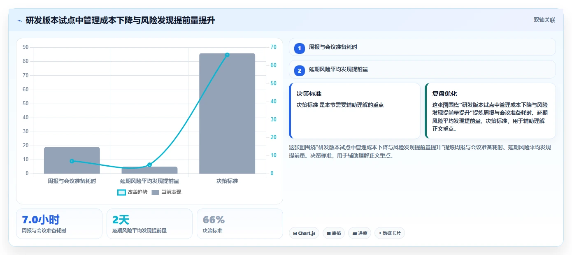Open the 延期风险平均发现提前量 list row
Image resolution: width=572 pixels, height=255 pixels.
422,70
